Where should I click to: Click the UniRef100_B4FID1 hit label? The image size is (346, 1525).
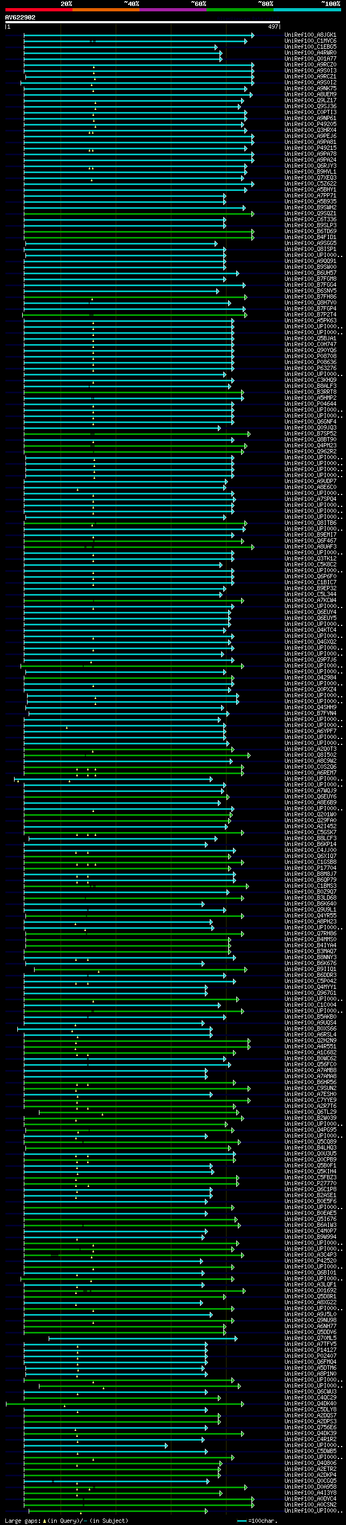(310, 237)
